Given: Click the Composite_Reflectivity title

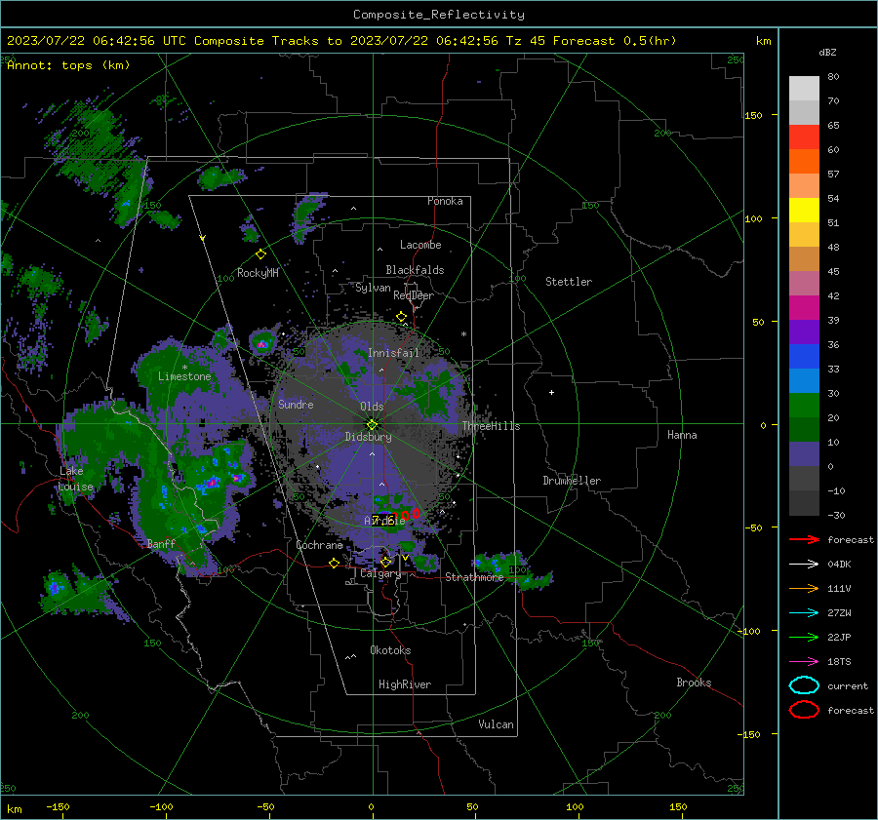Looking at the screenshot, I should (439, 15).
